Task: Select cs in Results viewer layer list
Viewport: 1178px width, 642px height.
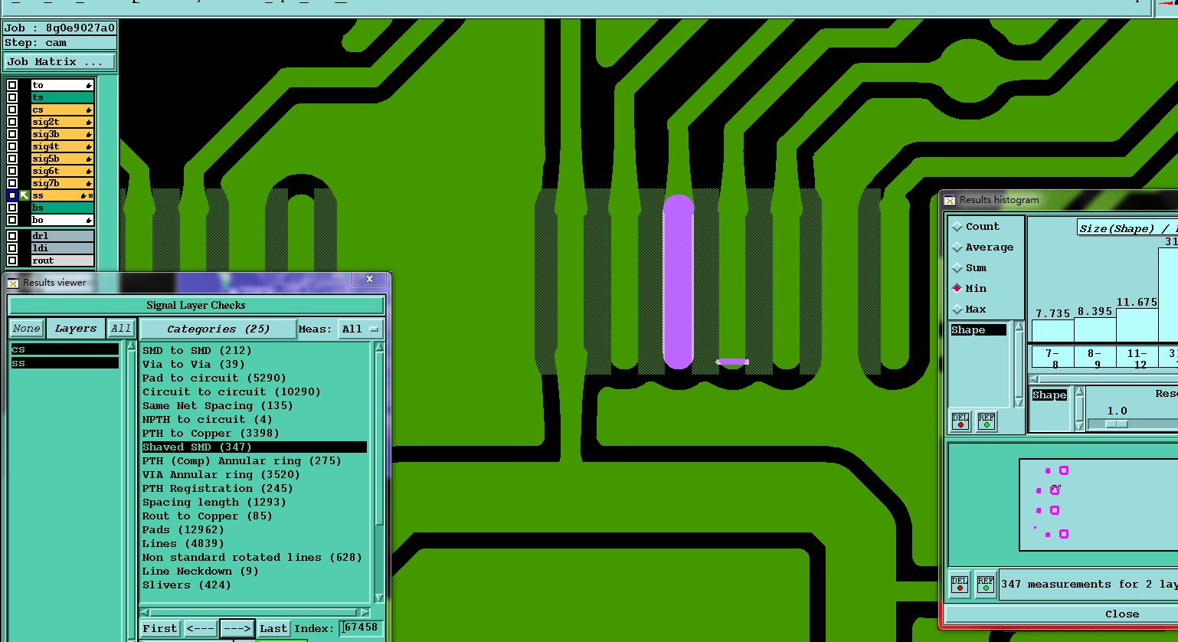Action: (x=64, y=349)
